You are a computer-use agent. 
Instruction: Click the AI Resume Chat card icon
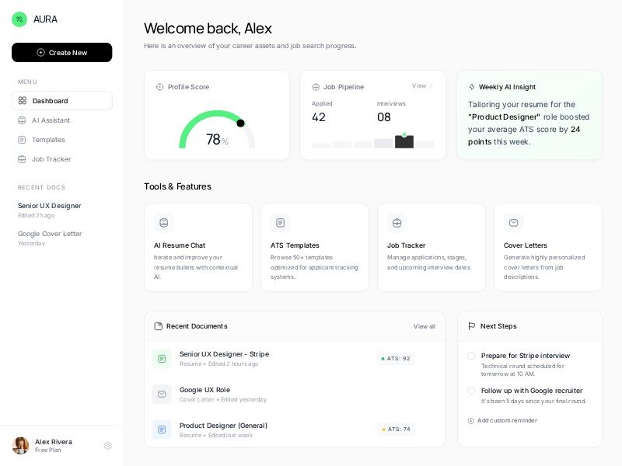click(163, 223)
